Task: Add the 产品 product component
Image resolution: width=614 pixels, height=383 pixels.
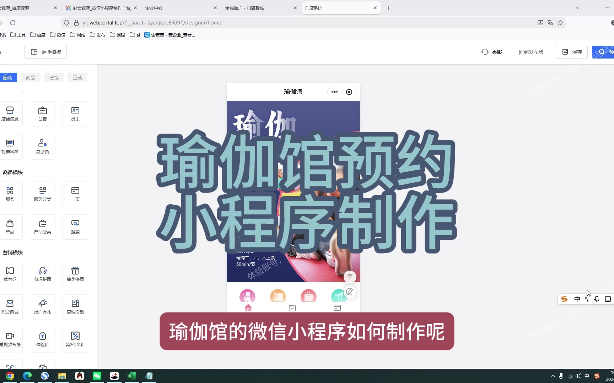Action: tap(10, 227)
